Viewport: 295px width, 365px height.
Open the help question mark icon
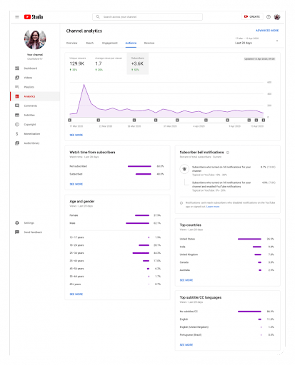(x=269, y=17)
